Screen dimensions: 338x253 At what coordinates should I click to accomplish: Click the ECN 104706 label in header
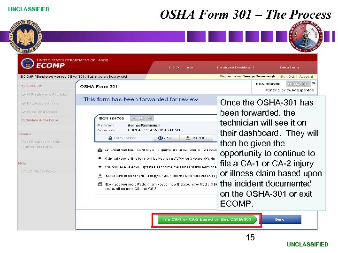point(268,84)
